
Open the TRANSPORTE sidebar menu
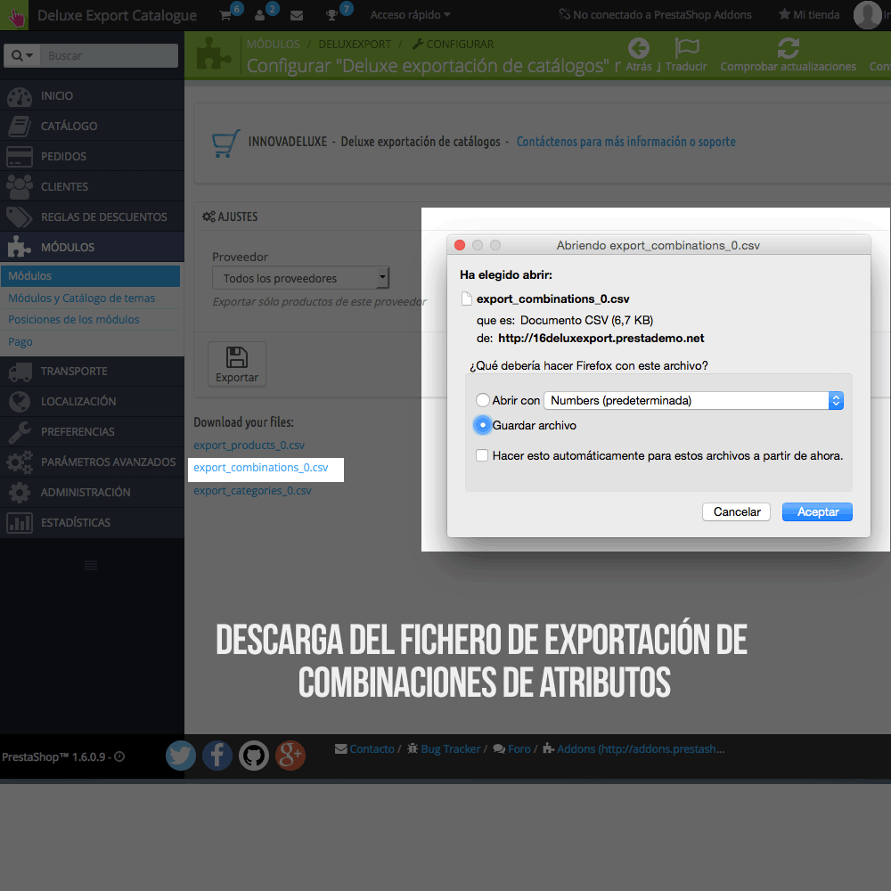(92, 371)
